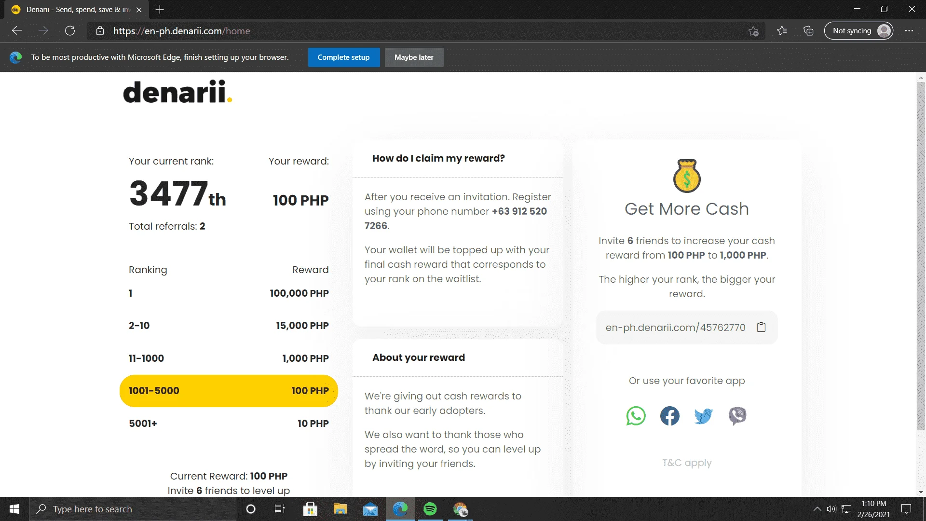926x521 pixels.
Task: Launch Microsoft Store from taskbar
Action: point(310,509)
